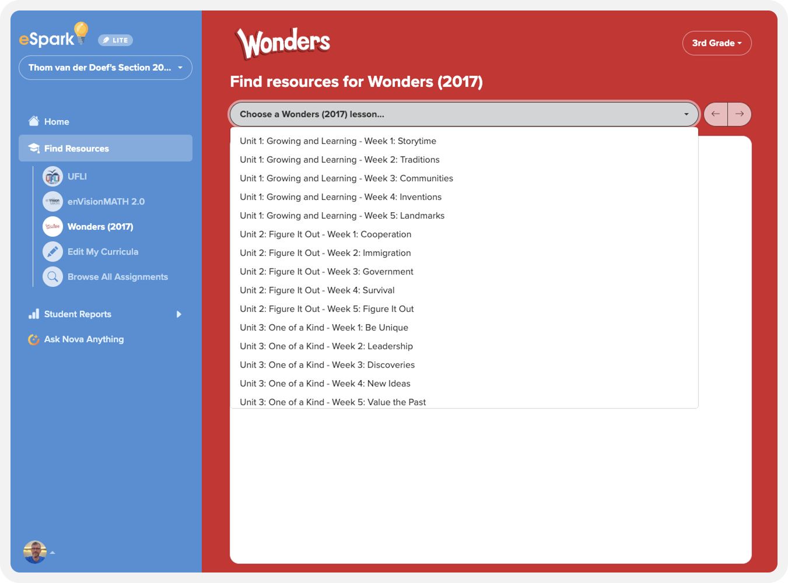788x583 pixels.
Task: Open Browse All Assignments
Action: [118, 276]
